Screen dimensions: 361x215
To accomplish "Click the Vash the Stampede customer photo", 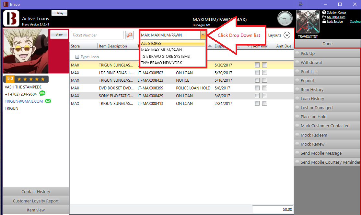I will (26, 51).
